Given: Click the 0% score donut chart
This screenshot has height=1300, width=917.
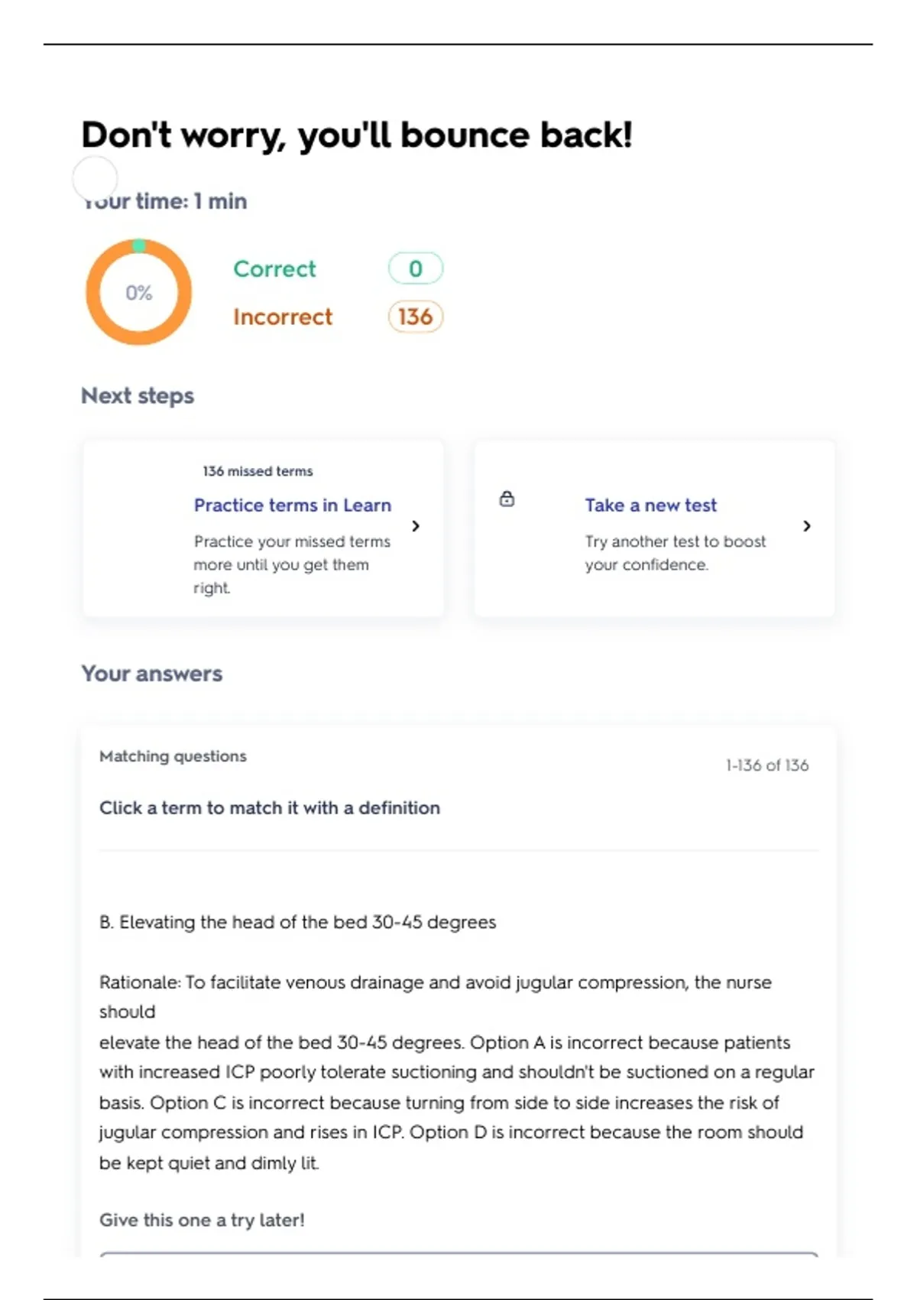Looking at the screenshot, I should click(x=138, y=292).
